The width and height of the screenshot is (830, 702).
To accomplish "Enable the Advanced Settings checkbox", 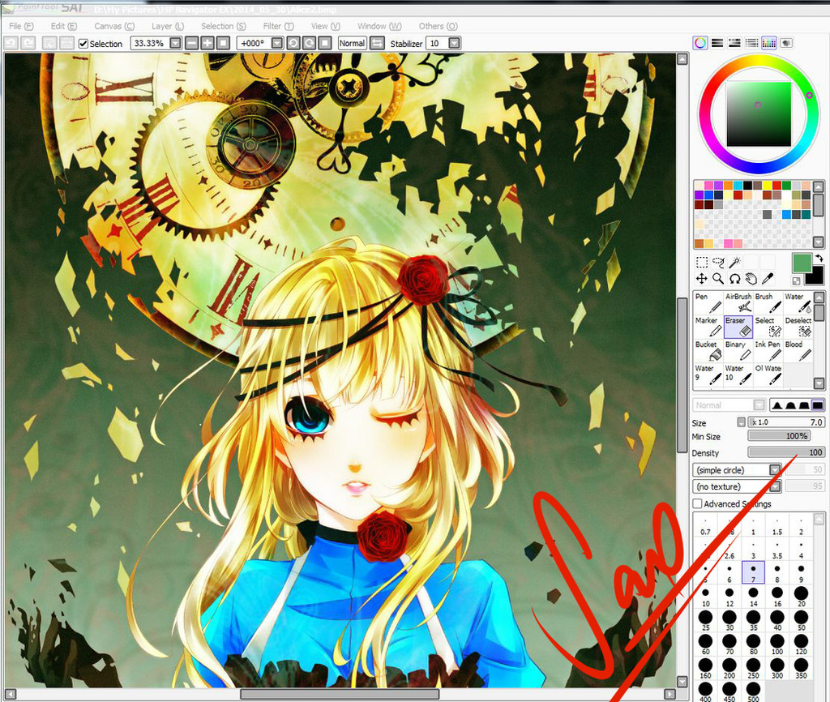I will [698, 503].
